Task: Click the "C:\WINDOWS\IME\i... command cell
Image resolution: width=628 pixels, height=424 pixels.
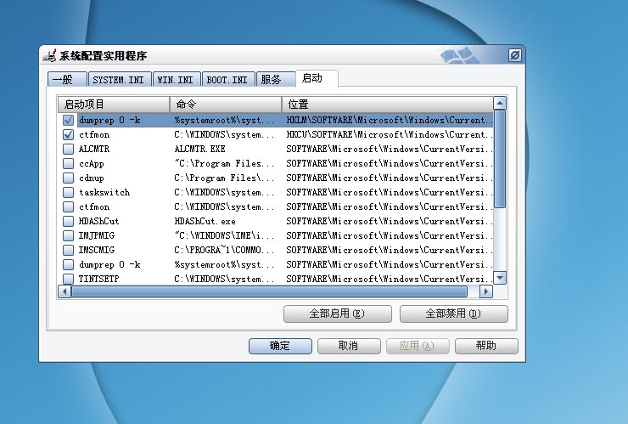Action: pyautogui.click(x=224, y=235)
